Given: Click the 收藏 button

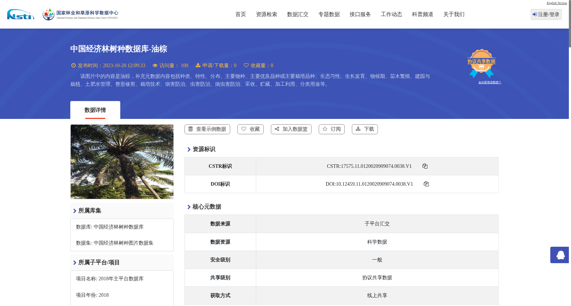Looking at the screenshot, I should [251, 129].
